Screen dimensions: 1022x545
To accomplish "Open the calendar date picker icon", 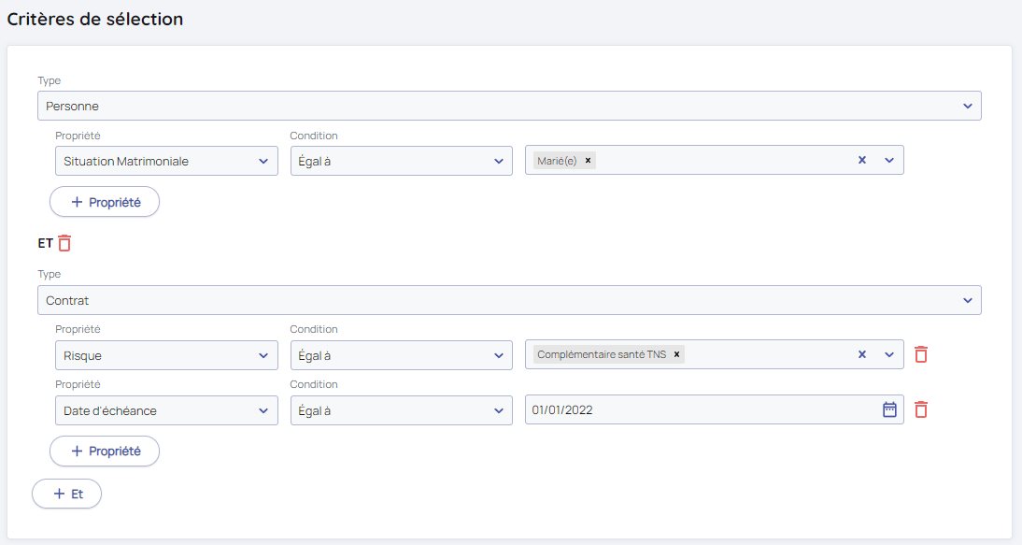I will (x=889, y=409).
